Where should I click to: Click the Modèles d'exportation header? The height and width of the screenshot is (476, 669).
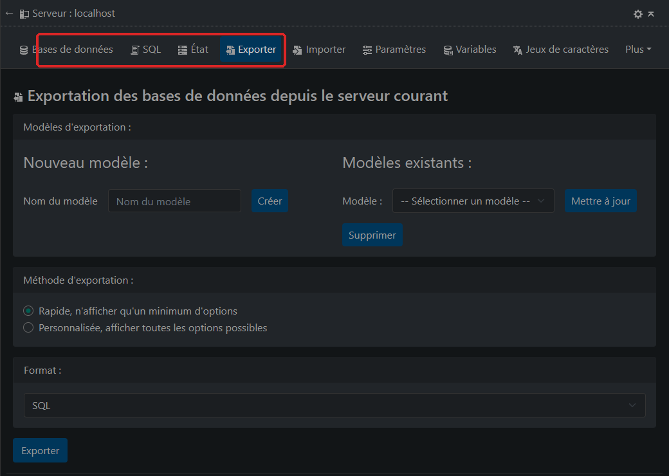pyautogui.click(x=77, y=127)
